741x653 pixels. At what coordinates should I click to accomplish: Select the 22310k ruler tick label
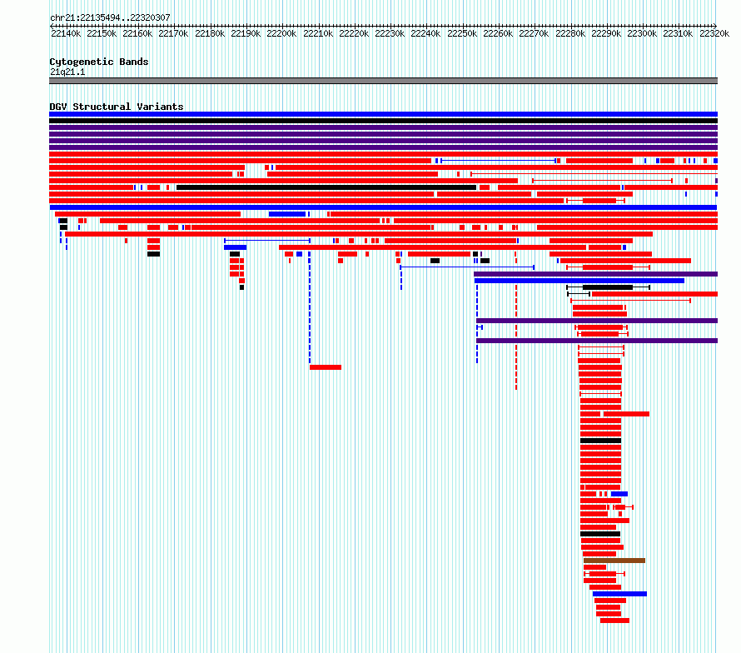[x=679, y=33]
